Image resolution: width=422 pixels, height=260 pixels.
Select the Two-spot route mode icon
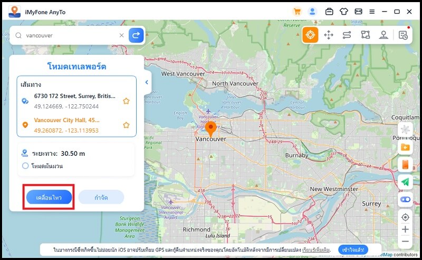point(347,35)
